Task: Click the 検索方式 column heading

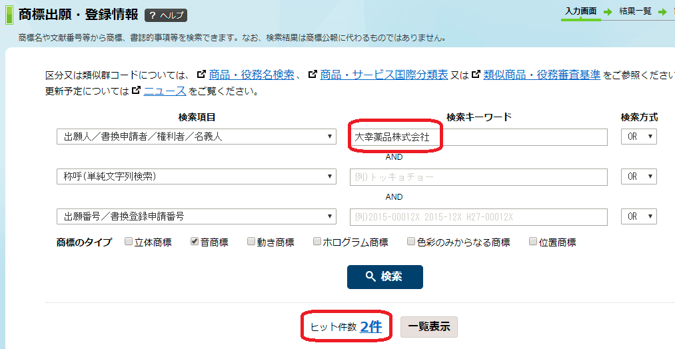Action: (639, 117)
